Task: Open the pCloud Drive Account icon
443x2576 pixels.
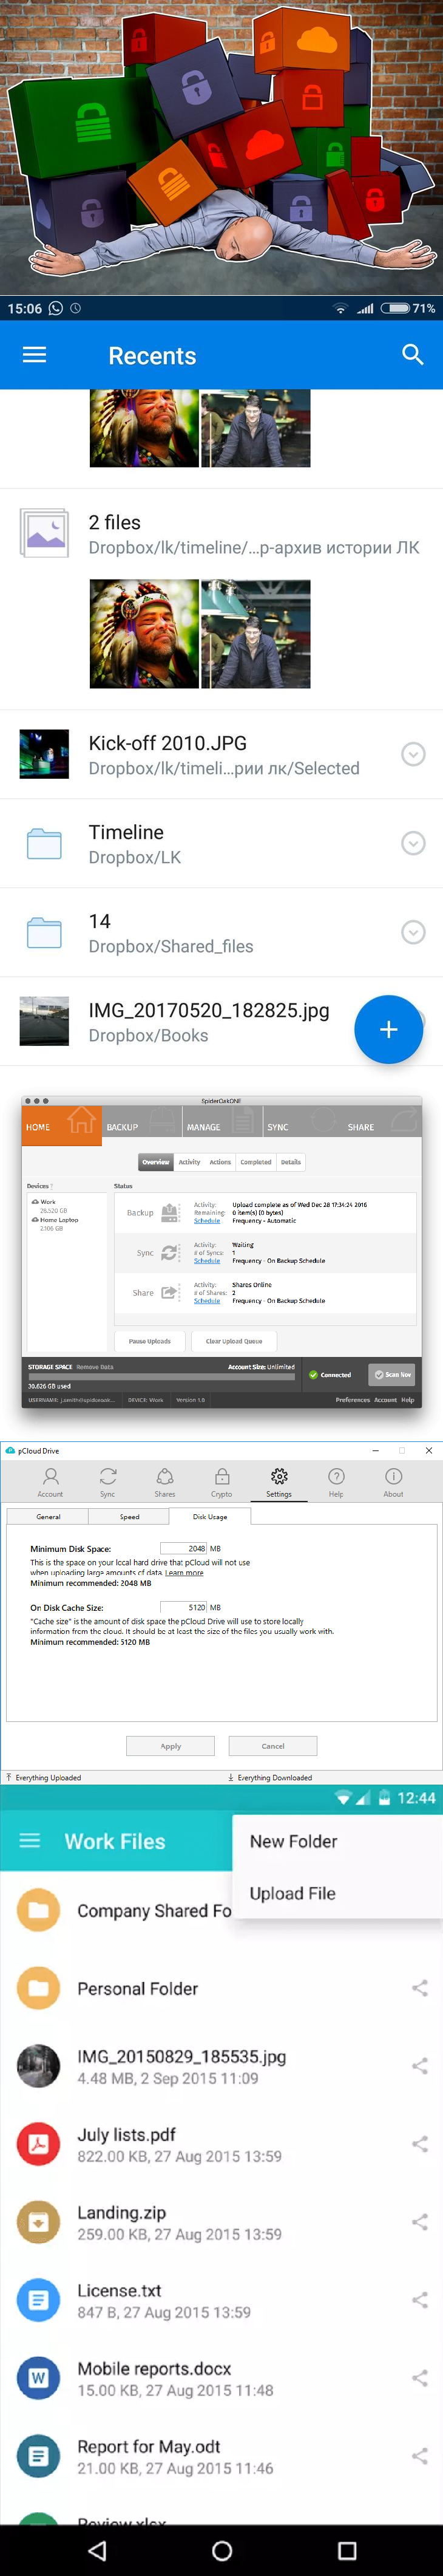Action: coord(50,1482)
